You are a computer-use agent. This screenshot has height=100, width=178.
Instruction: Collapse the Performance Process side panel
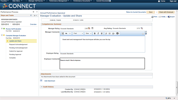(37, 12)
